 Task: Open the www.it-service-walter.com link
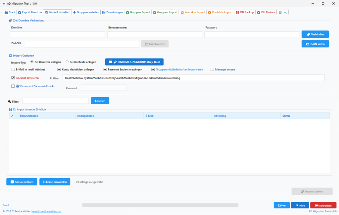coord(47,211)
